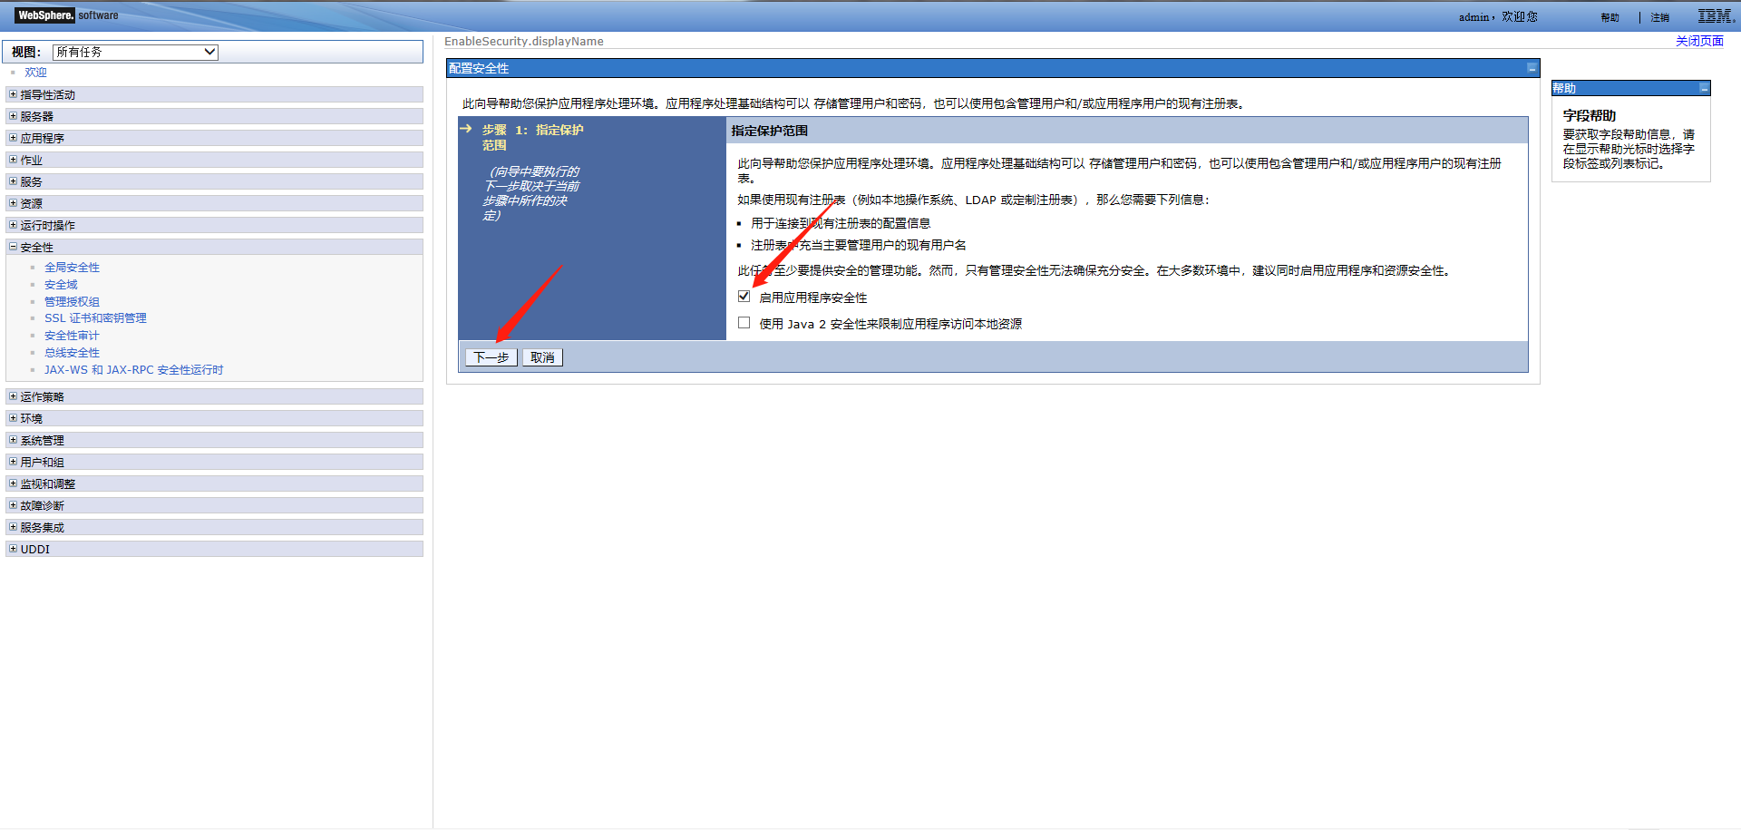Open 安全性审计 link
The image size is (1741, 830).
[x=72, y=336]
